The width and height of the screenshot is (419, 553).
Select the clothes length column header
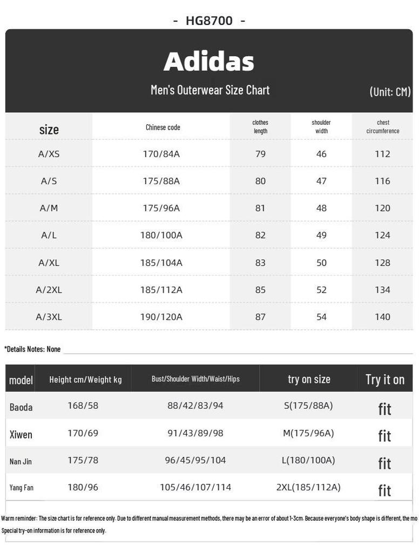260,126
